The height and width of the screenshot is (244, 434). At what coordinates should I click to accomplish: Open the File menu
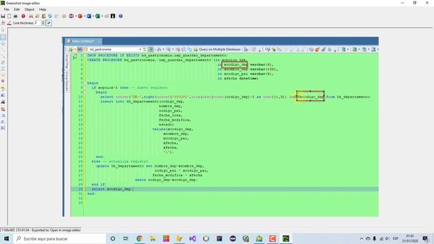pyautogui.click(x=6, y=9)
